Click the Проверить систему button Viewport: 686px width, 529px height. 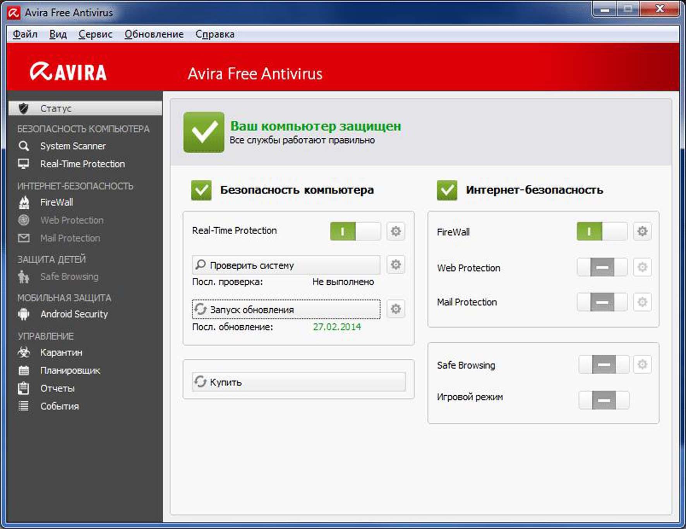[286, 265]
